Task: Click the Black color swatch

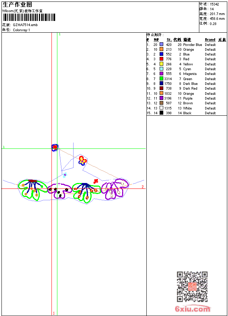Action: tap(161, 113)
